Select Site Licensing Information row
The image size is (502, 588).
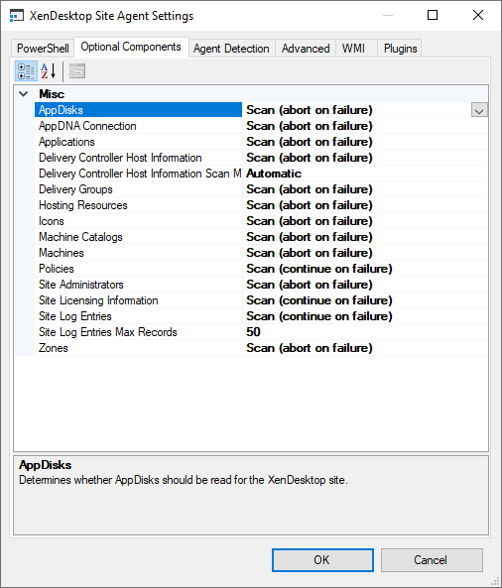(261, 300)
